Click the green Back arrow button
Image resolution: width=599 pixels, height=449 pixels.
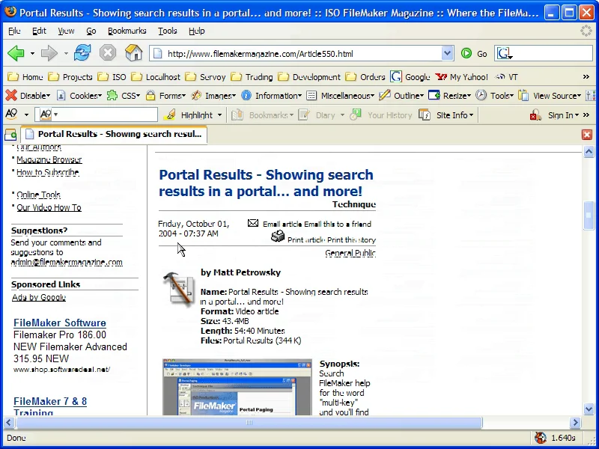pos(16,53)
